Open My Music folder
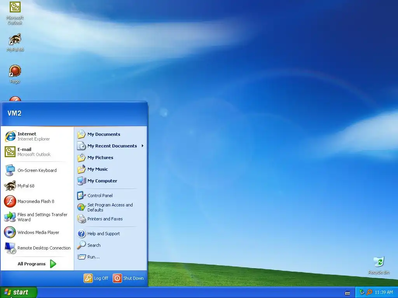The image size is (398, 298). (x=111, y=169)
